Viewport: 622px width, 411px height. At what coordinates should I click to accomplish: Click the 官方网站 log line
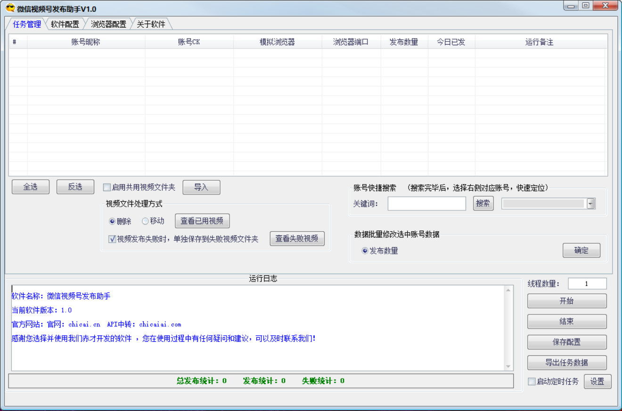tap(96, 324)
